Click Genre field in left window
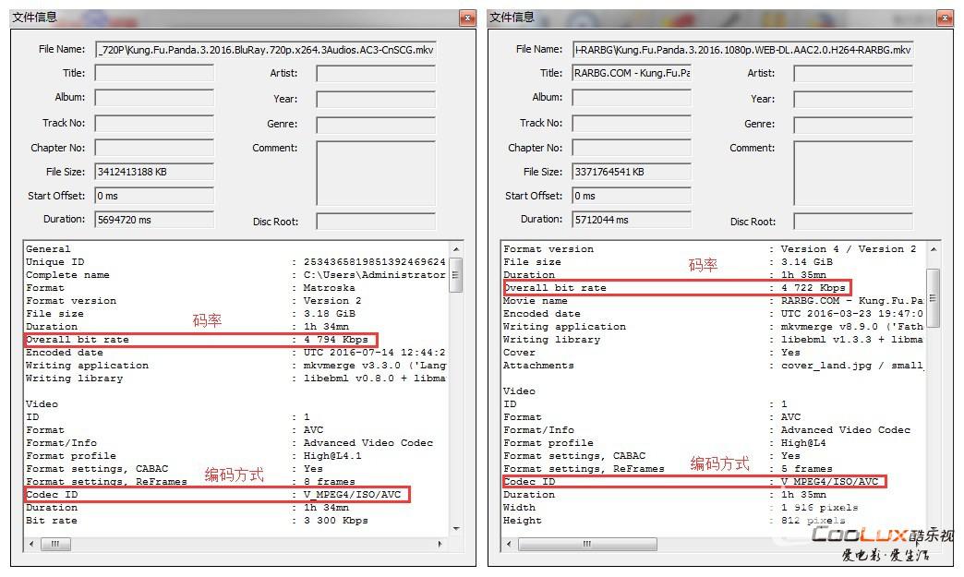The width and height of the screenshot is (964, 577). 376,125
